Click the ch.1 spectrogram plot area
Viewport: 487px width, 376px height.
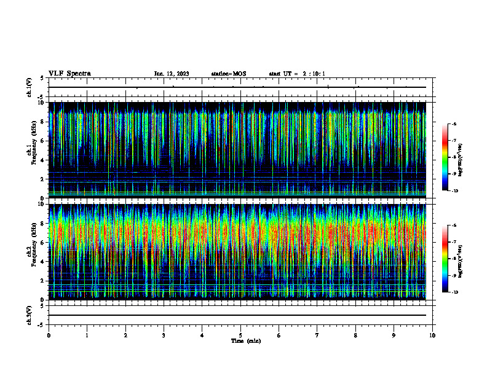point(237,150)
